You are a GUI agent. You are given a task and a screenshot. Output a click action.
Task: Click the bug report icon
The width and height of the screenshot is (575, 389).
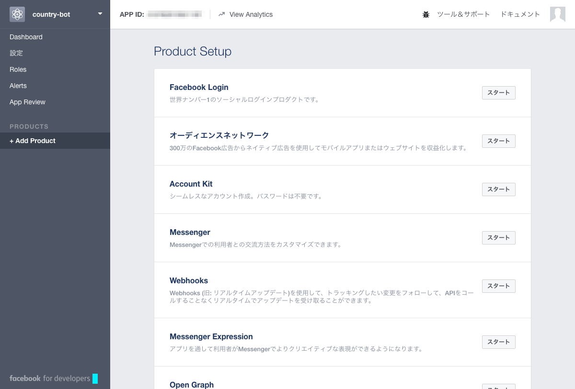tap(426, 14)
